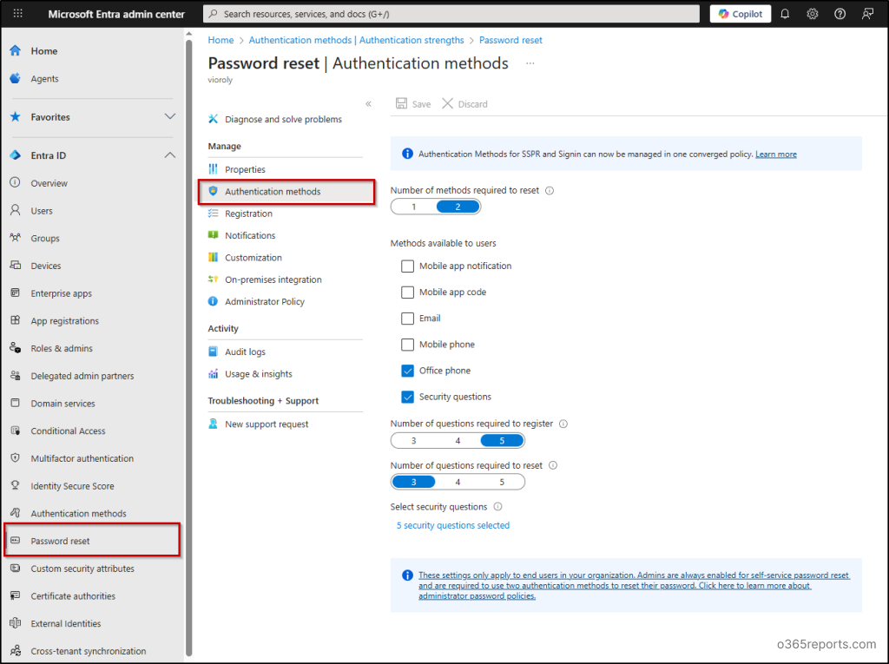Open the app launcher waffle icon
Viewport: 889px width, 664px height.
click(17, 14)
